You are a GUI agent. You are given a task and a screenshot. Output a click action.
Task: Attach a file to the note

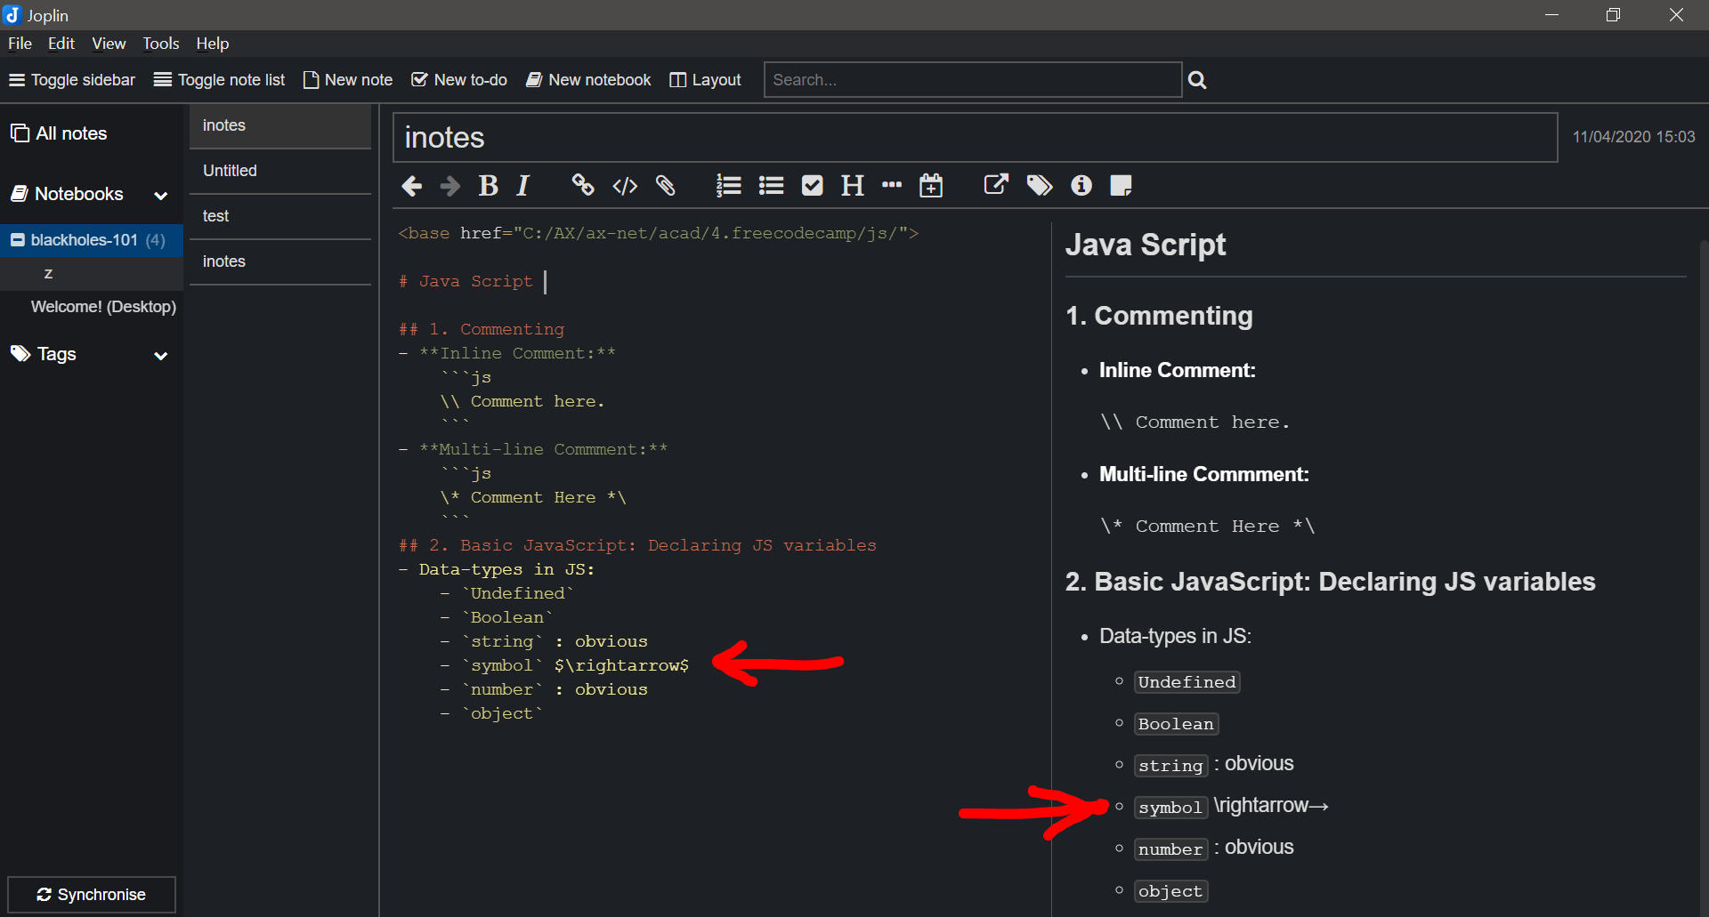(665, 186)
